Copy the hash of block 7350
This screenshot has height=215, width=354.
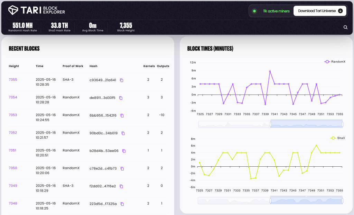[x=121, y=169]
